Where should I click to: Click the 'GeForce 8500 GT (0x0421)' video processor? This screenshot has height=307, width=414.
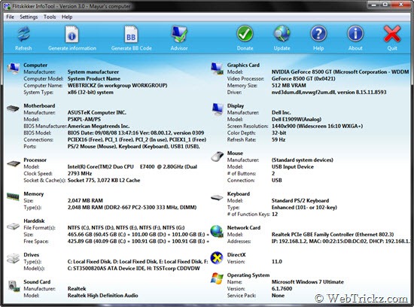point(303,79)
